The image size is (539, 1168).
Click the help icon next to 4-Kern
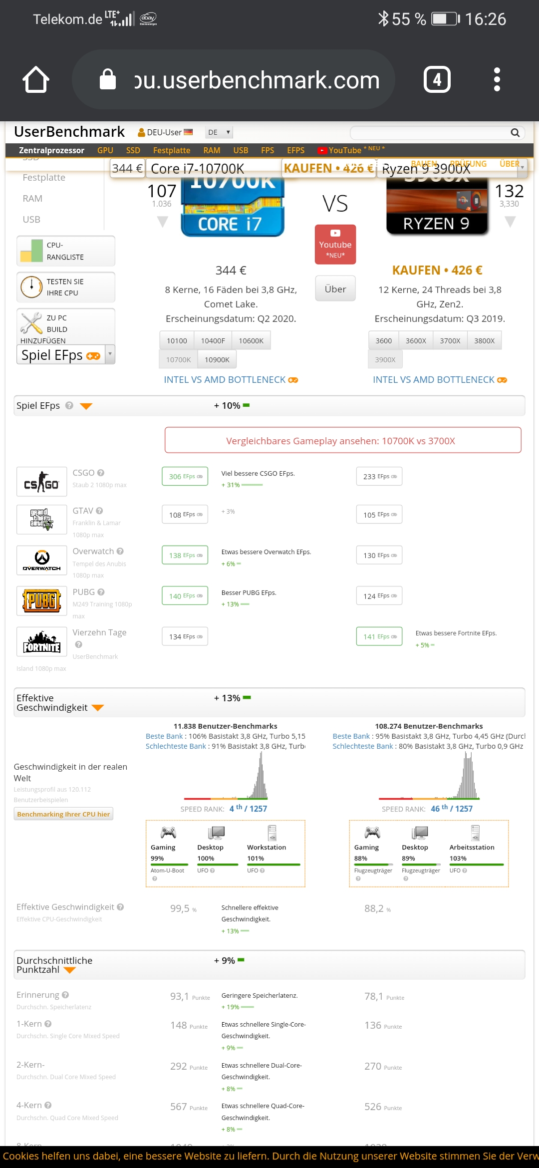pos(48,1105)
